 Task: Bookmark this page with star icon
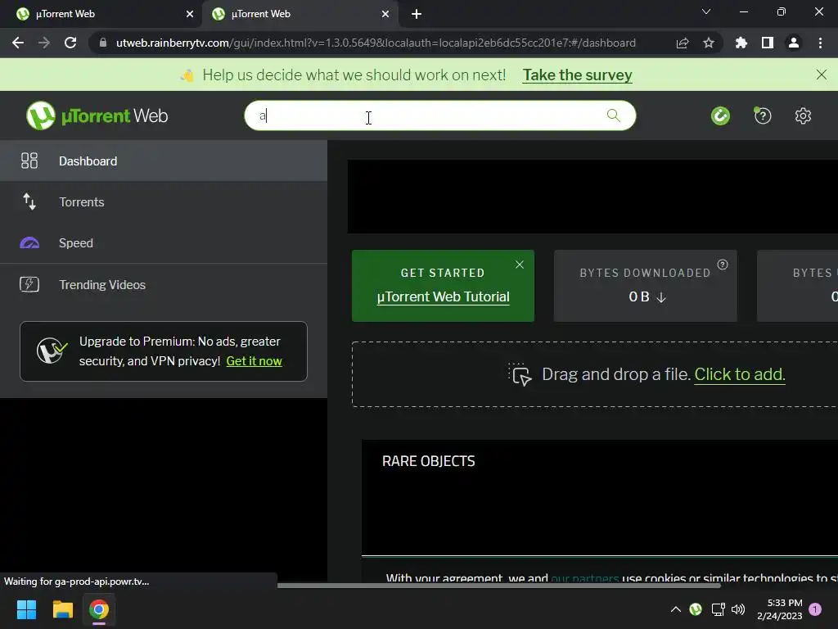click(x=709, y=43)
